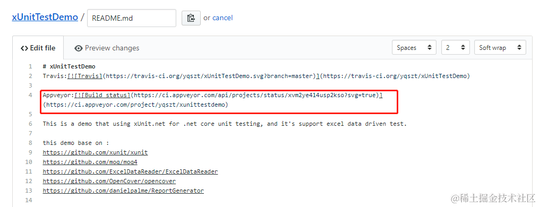The height and width of the screenshot is (207, 539).
Task: Focus the README.md file name field
Action: click(x=132, y=18)
